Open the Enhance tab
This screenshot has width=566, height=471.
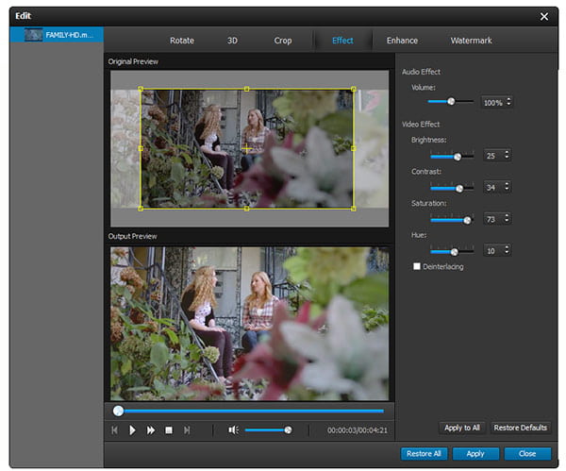(x=402, y=41)
